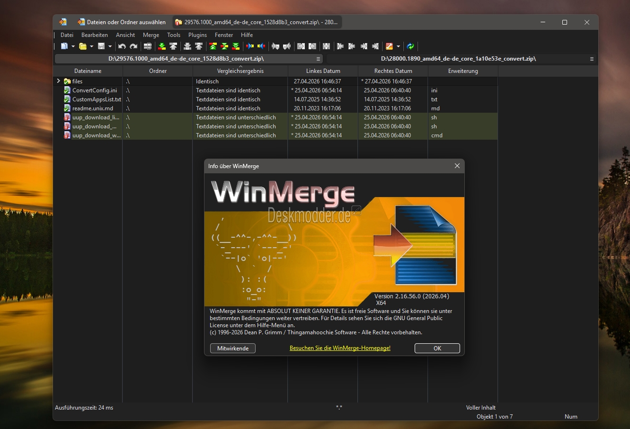Expand the files folder tree row

click(x=58, y=81)
